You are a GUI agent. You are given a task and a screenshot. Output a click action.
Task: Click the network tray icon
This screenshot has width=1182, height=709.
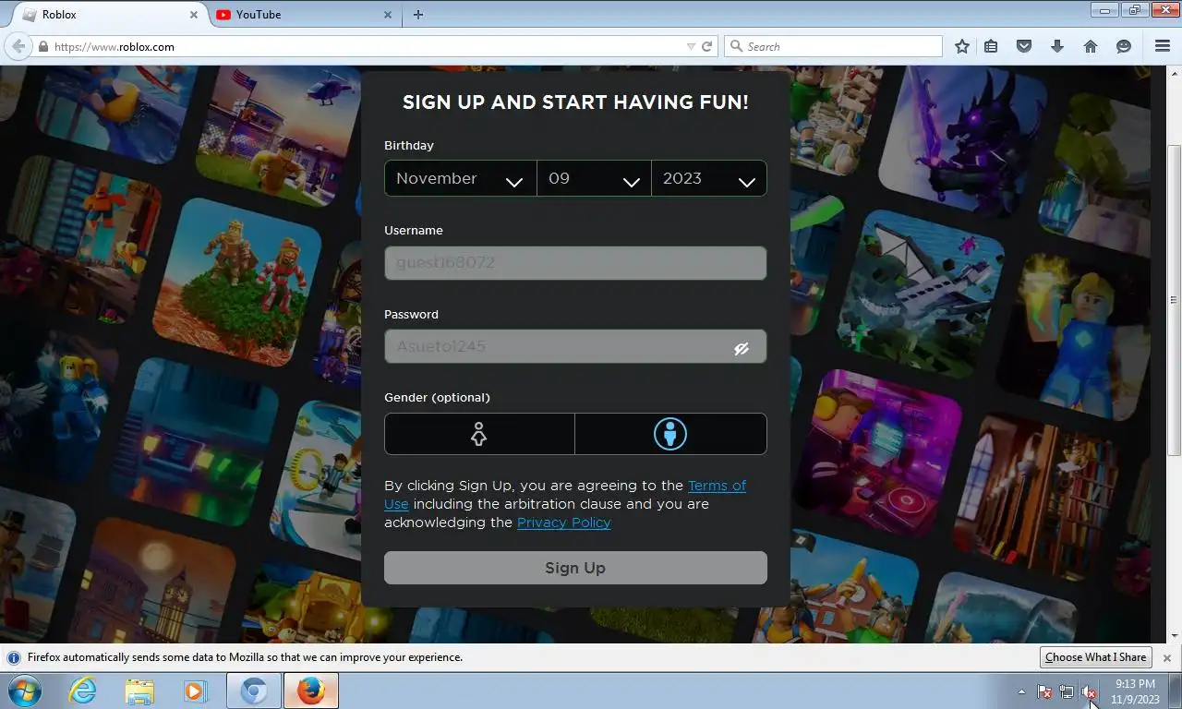(x=1067, y=691)
